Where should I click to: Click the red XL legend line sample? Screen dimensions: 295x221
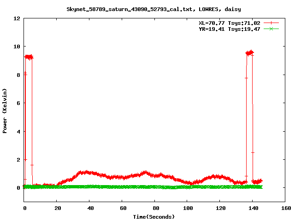(x=271, y=23)
